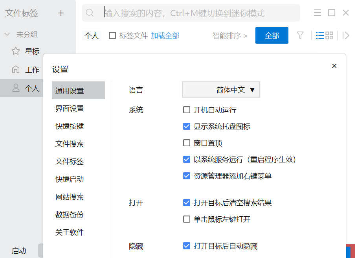The width and height of the screenshot is (356, 258).
Task: Click the filter funnel icon
Action: pos(300,35)
